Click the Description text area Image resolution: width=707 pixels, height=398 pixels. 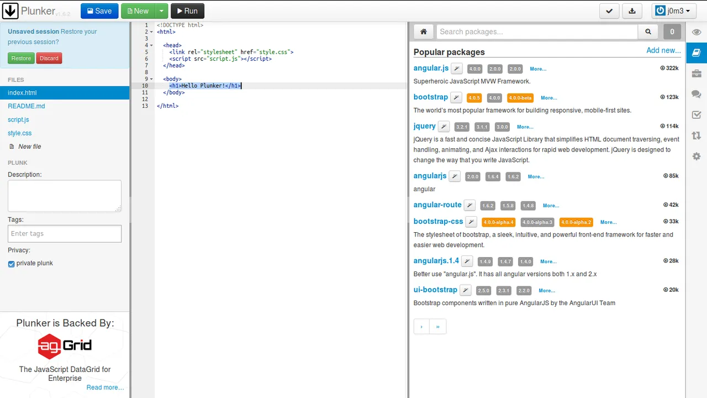65,196
